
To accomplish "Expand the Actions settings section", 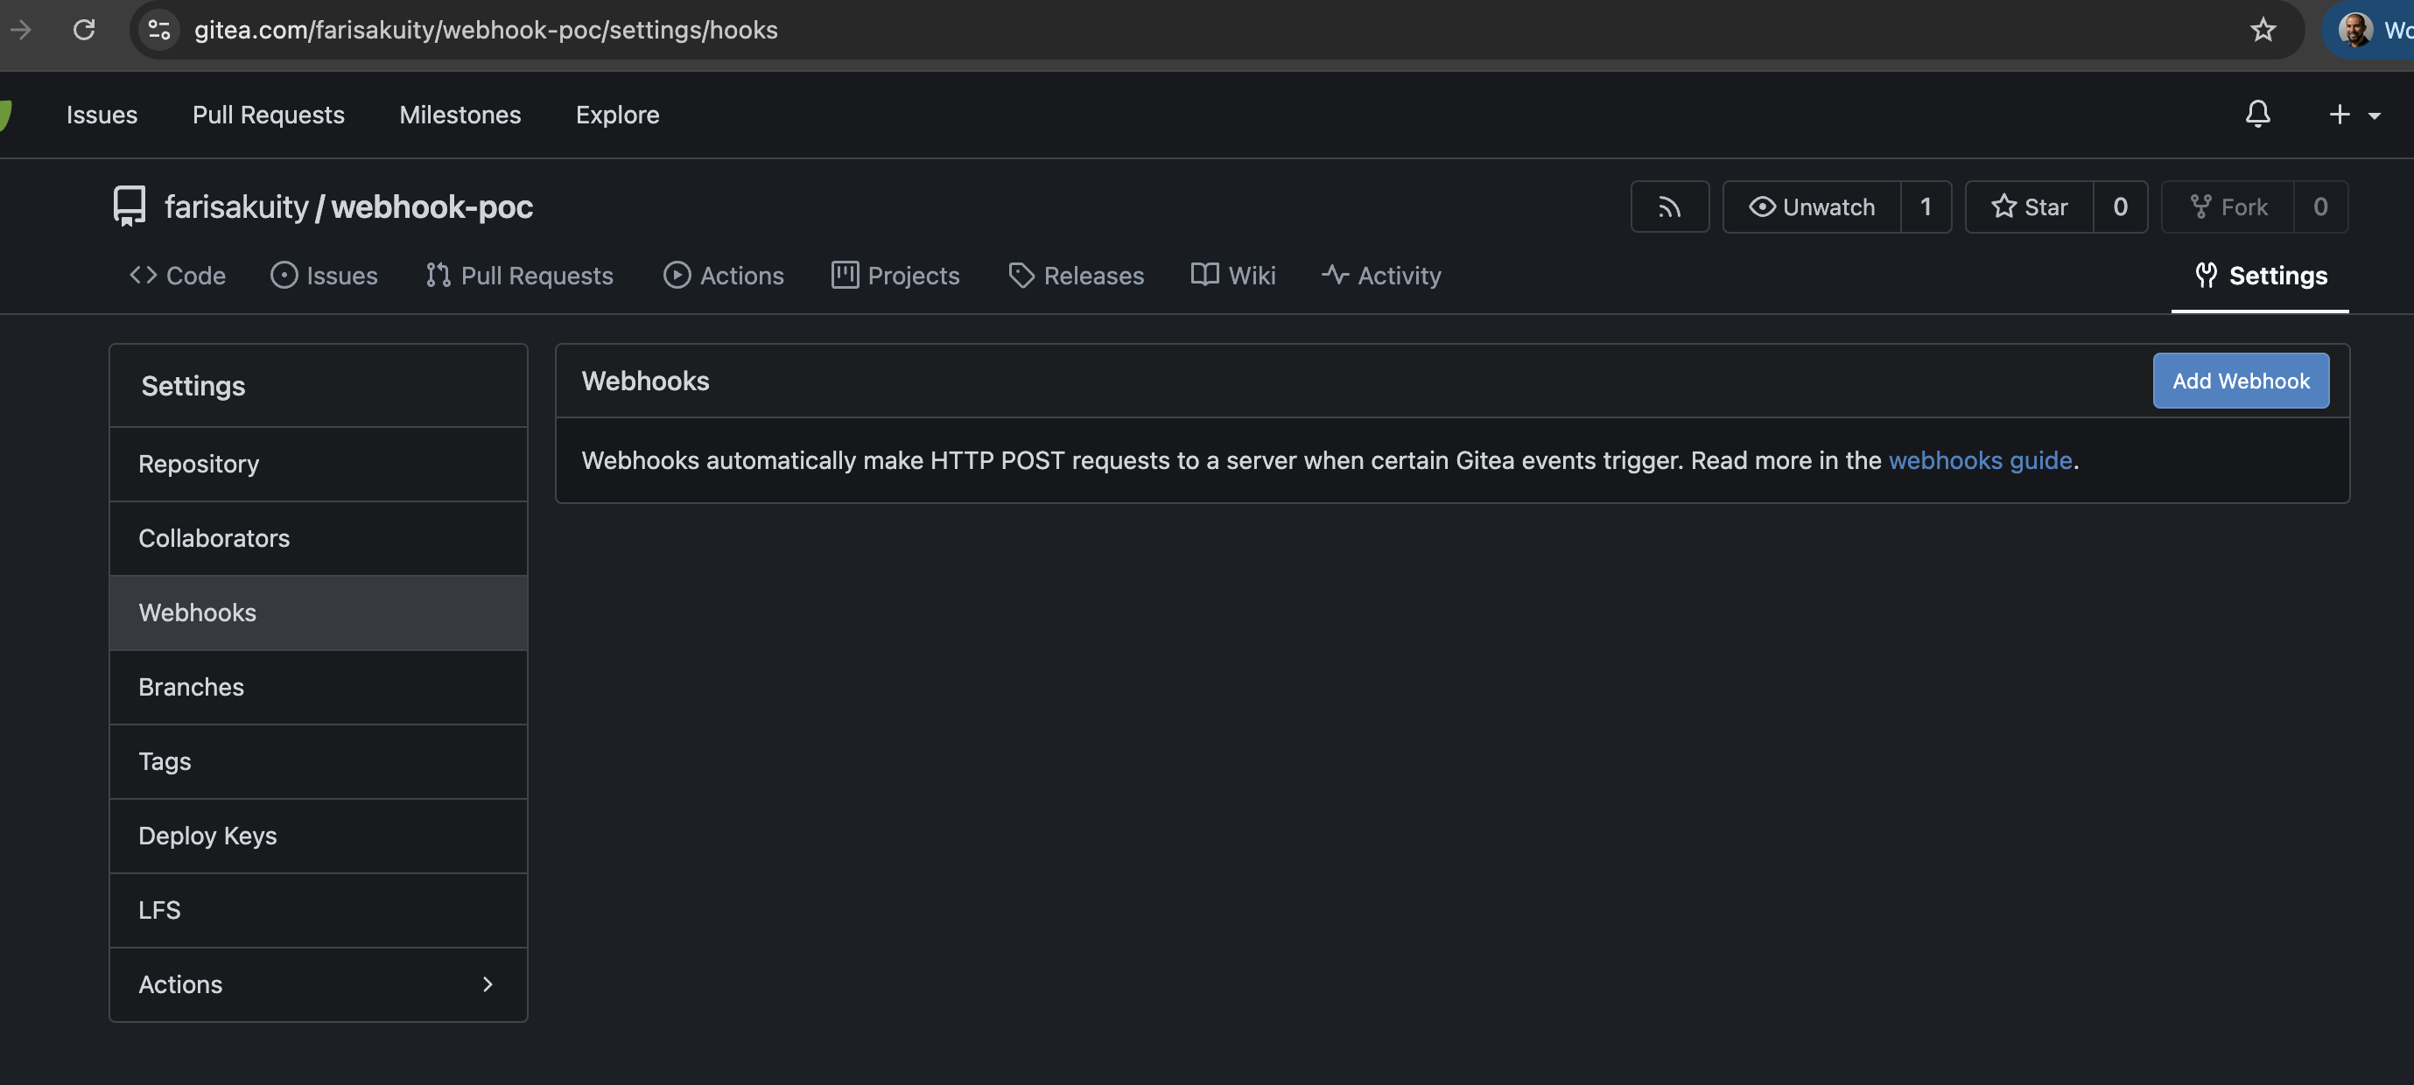I will tap(318, 984).
